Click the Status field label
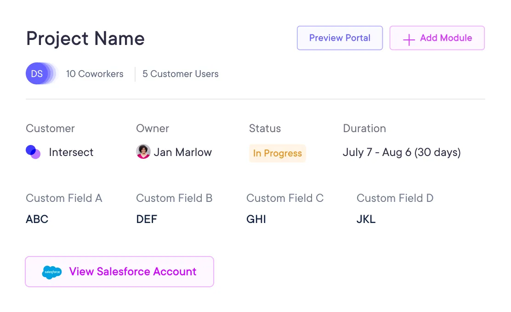Image resolution: width=511 pixels, height=312 pixels. (265, 128)
